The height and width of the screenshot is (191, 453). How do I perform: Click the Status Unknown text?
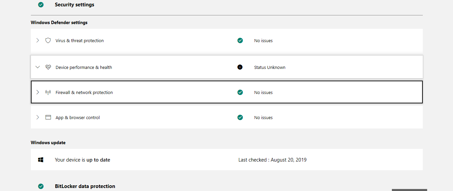[270, 67]
